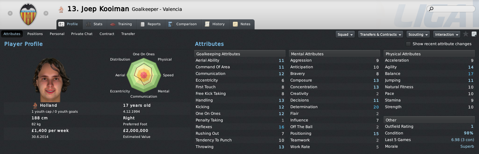Click the Holland nationality icon in profile
The width and height of the screenshot is (479, 154).
click(35, 105)
